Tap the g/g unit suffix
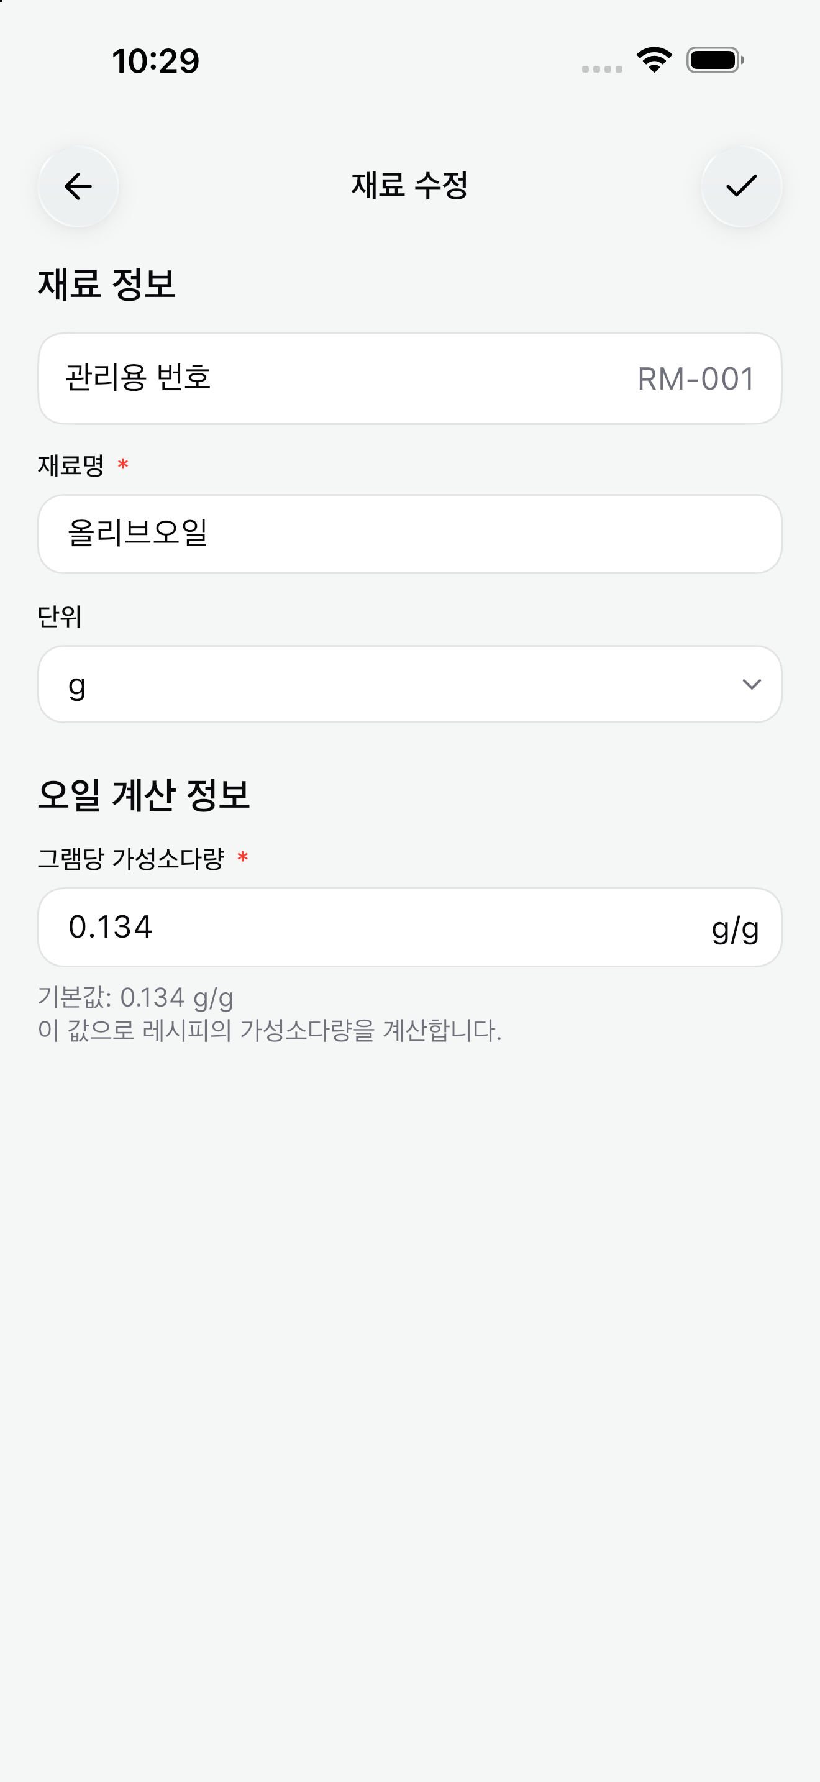This screenshot has width=820, height=1782. tap(735, 929)
